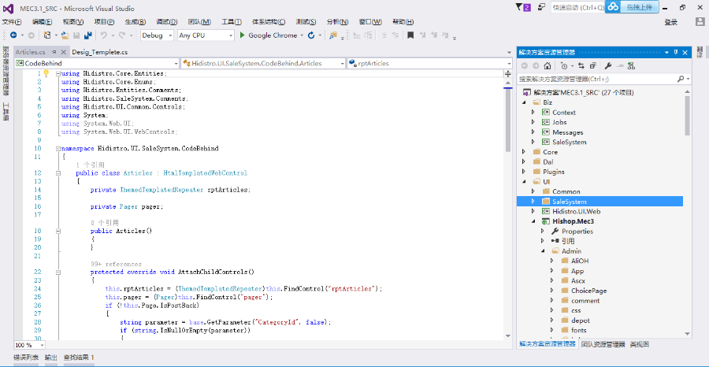The width and height of the screenshot is (709, 367).
Task: Open the 工具(T) menu
Action: (x=232, y=22)
